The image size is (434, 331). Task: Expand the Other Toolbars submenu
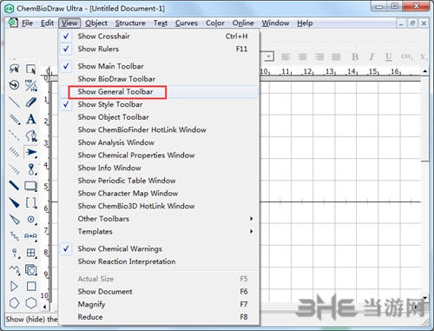point(158,219)
